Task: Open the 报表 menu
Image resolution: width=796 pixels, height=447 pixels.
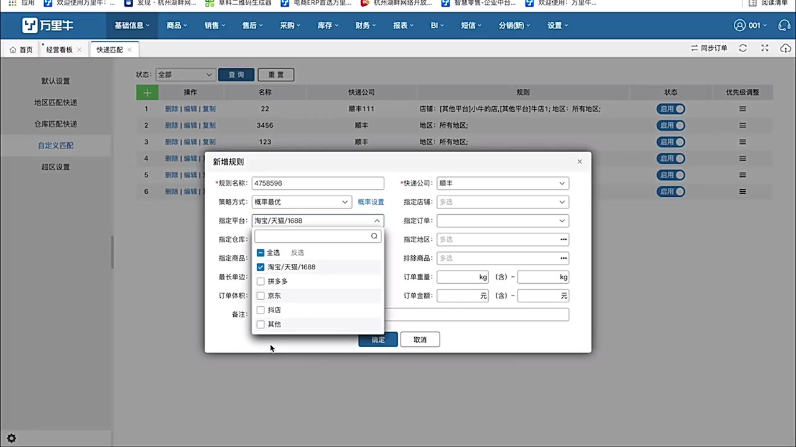Action: point(404,25)
